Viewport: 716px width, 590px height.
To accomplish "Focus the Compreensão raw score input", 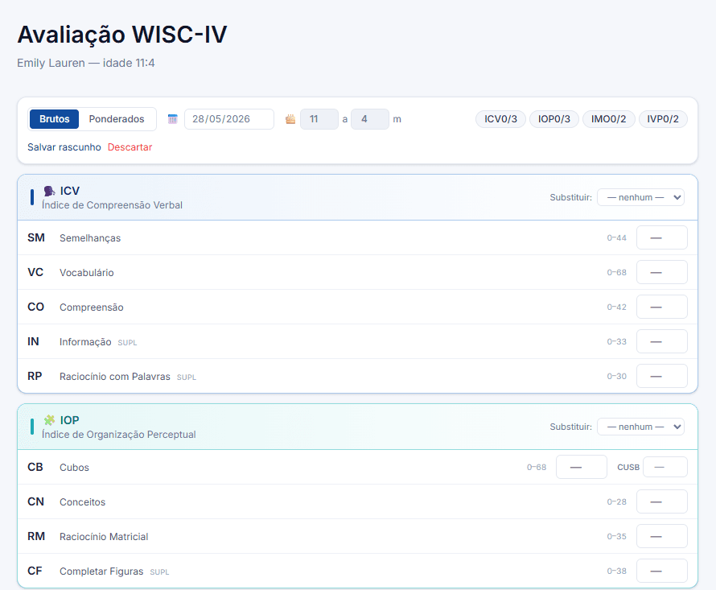I will 661,307.
